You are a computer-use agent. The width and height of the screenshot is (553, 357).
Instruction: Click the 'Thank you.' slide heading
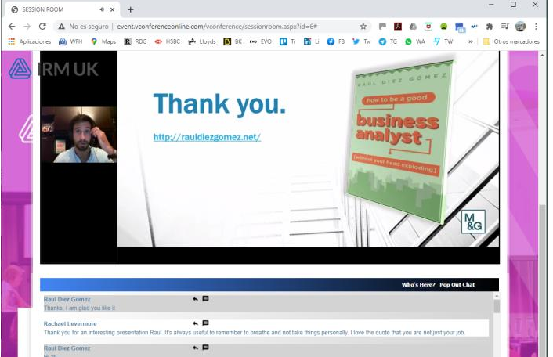click(x=219, y=104)
